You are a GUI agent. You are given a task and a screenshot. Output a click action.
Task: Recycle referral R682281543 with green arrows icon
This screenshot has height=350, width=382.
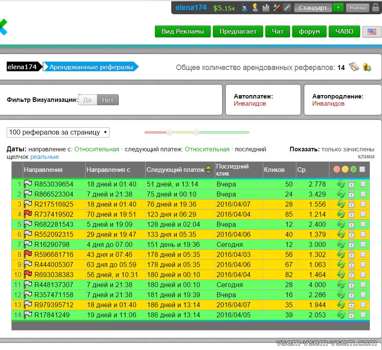pyautogui.click(x=341, y=224)
